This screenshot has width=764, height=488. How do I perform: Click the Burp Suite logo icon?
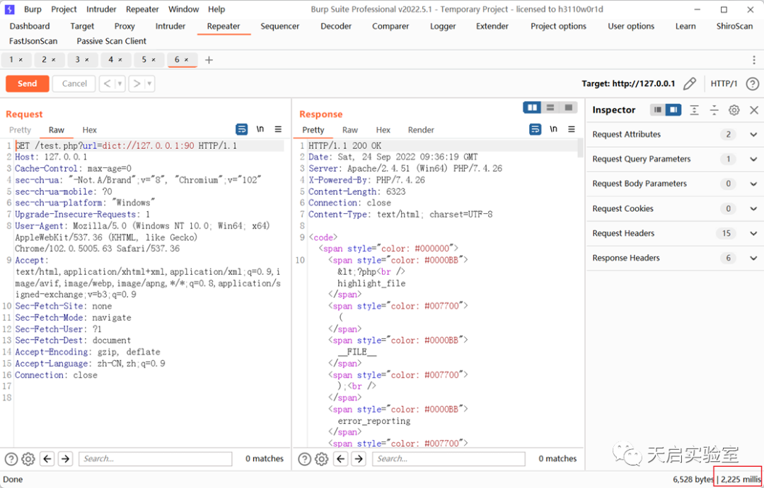pos(10,9)
